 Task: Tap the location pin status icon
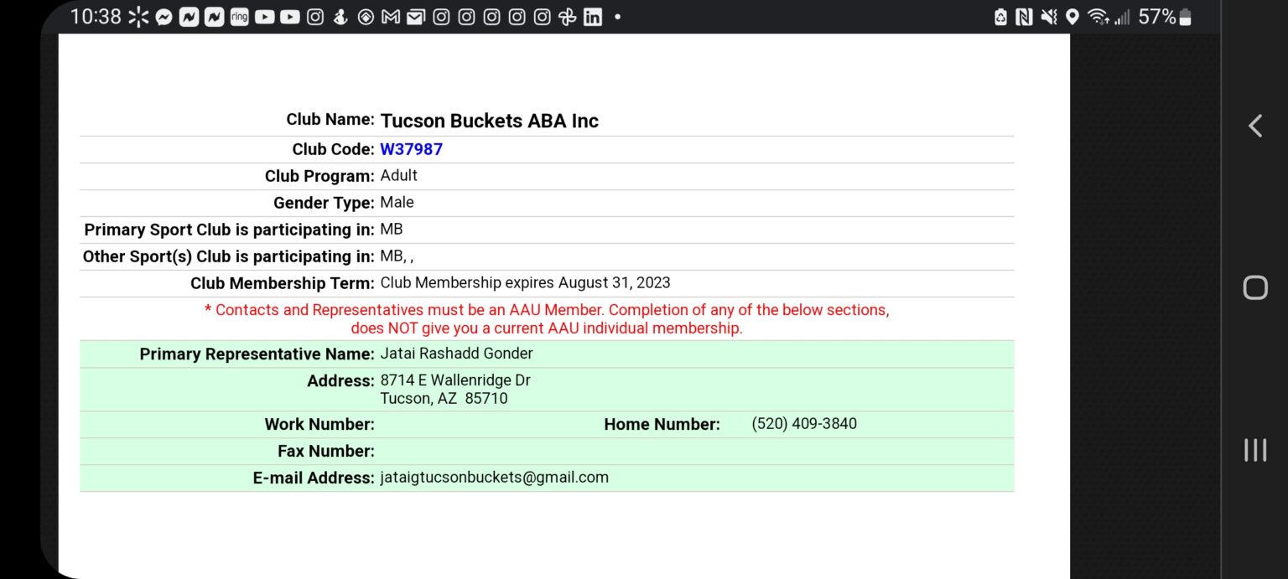[x=1072, y=17]
